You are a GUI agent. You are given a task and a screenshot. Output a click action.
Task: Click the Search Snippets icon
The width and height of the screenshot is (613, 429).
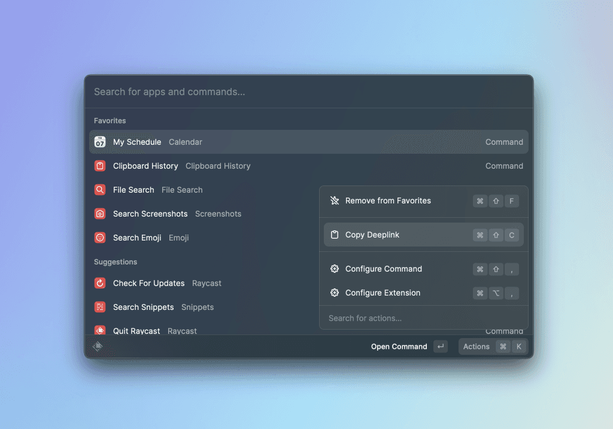click(100, 307)
